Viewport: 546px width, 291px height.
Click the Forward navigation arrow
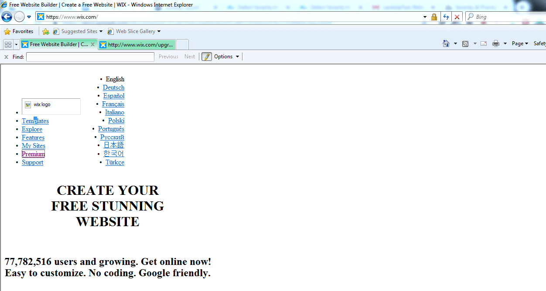pyautogui.click(x=19, y=17)
